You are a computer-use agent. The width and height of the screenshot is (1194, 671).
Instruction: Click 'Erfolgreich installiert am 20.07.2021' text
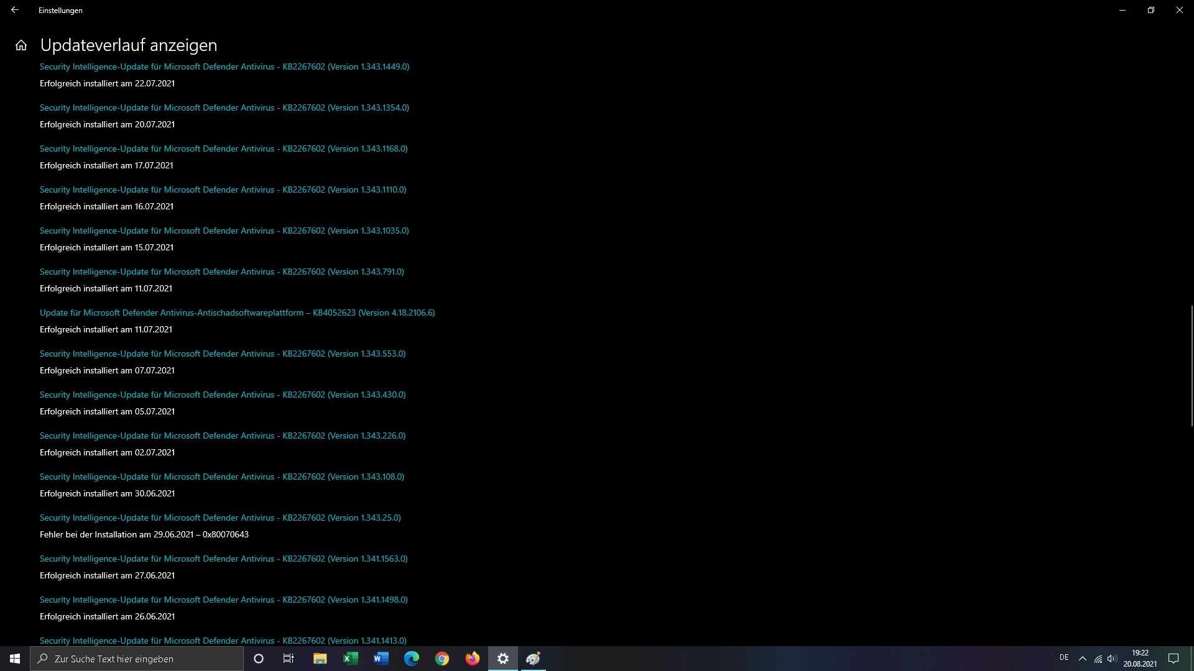(107, 124)
